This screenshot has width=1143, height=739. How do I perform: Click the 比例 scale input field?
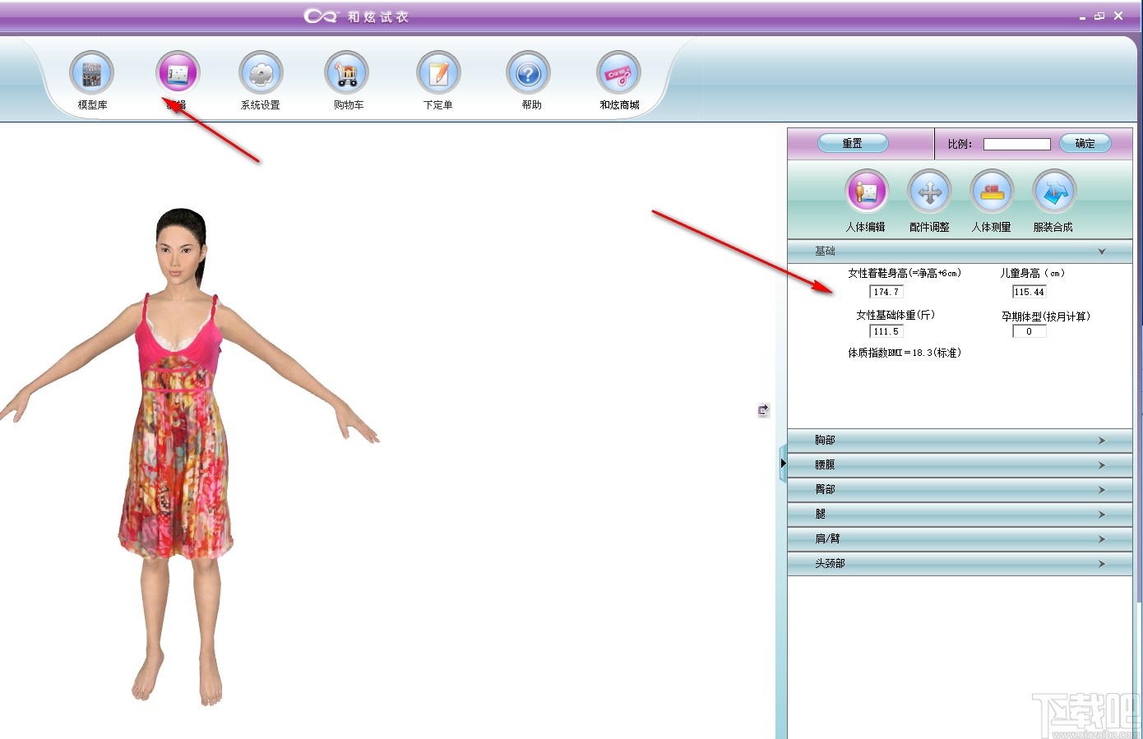pos(1017,144)
